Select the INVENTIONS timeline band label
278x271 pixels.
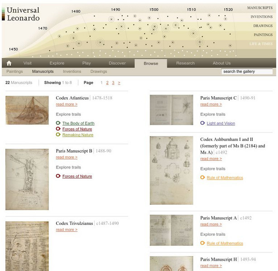[262, 17]
